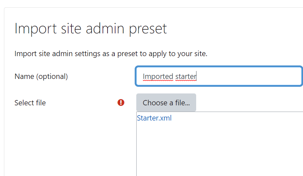Click the xml extension of the Starter.xml link
The height and width of the screenshot is (176, 303).
point(166,118)
